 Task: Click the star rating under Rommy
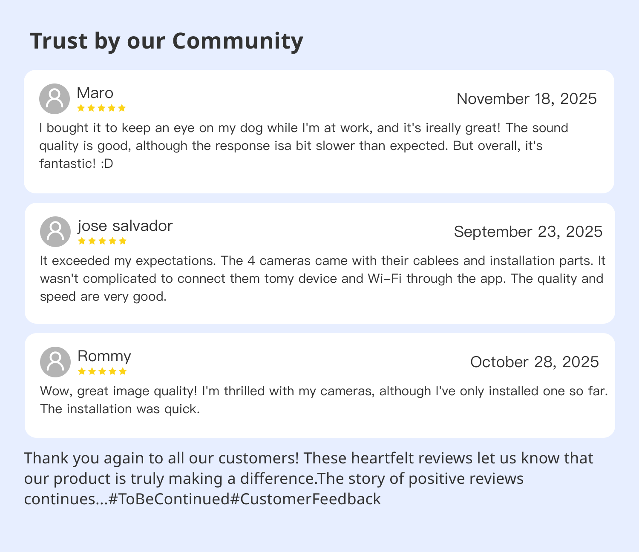pyautogui.click(x=102, y=371)
